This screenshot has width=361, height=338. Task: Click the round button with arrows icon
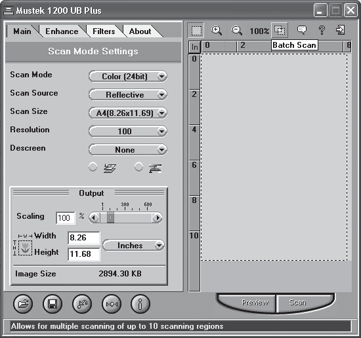click(x=112, y=304)
